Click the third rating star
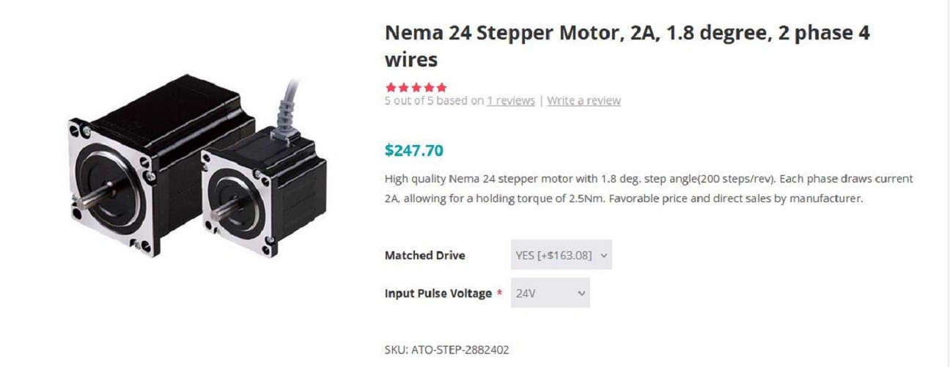 (416, 87)
